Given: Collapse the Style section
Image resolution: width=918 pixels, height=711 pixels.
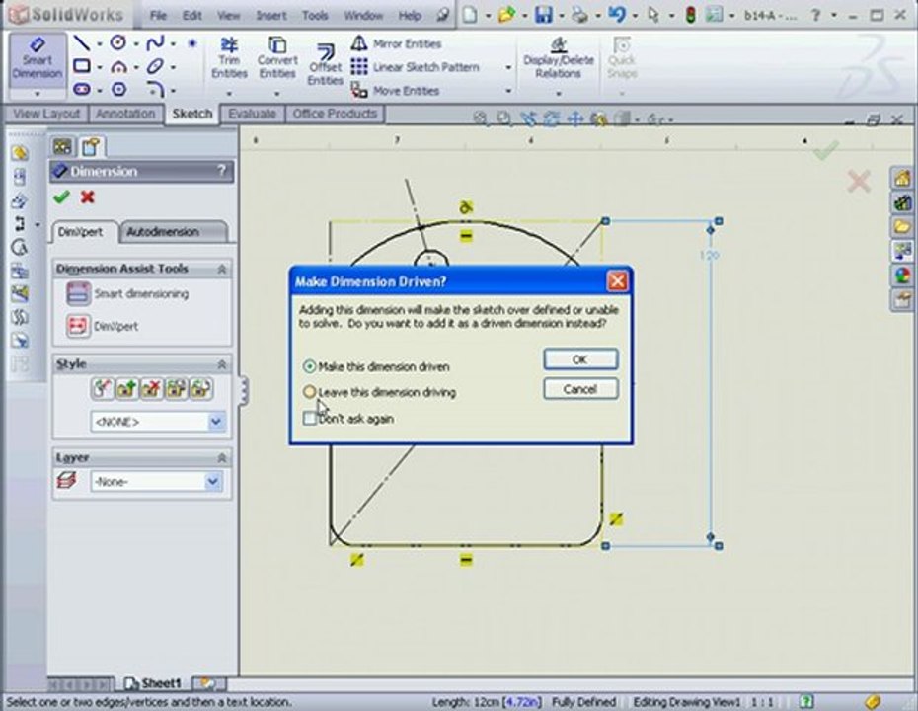Looking at the screenshot, I should coord(222,364).
